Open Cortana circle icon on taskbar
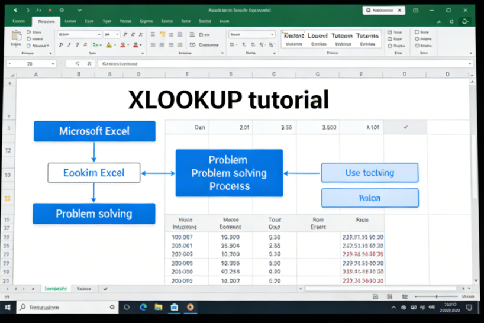This screenshot has width=484, height=323. pyautogui.click(x=127, y=307)
